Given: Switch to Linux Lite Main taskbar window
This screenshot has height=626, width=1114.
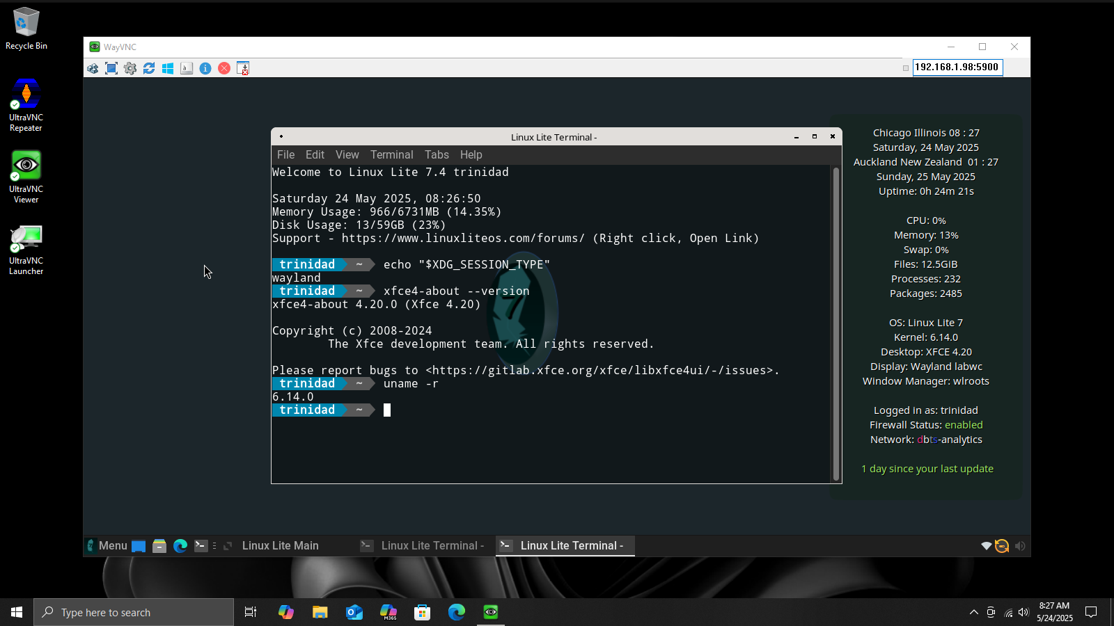Looking at the screenshot, I should click(x=280, y=546).
